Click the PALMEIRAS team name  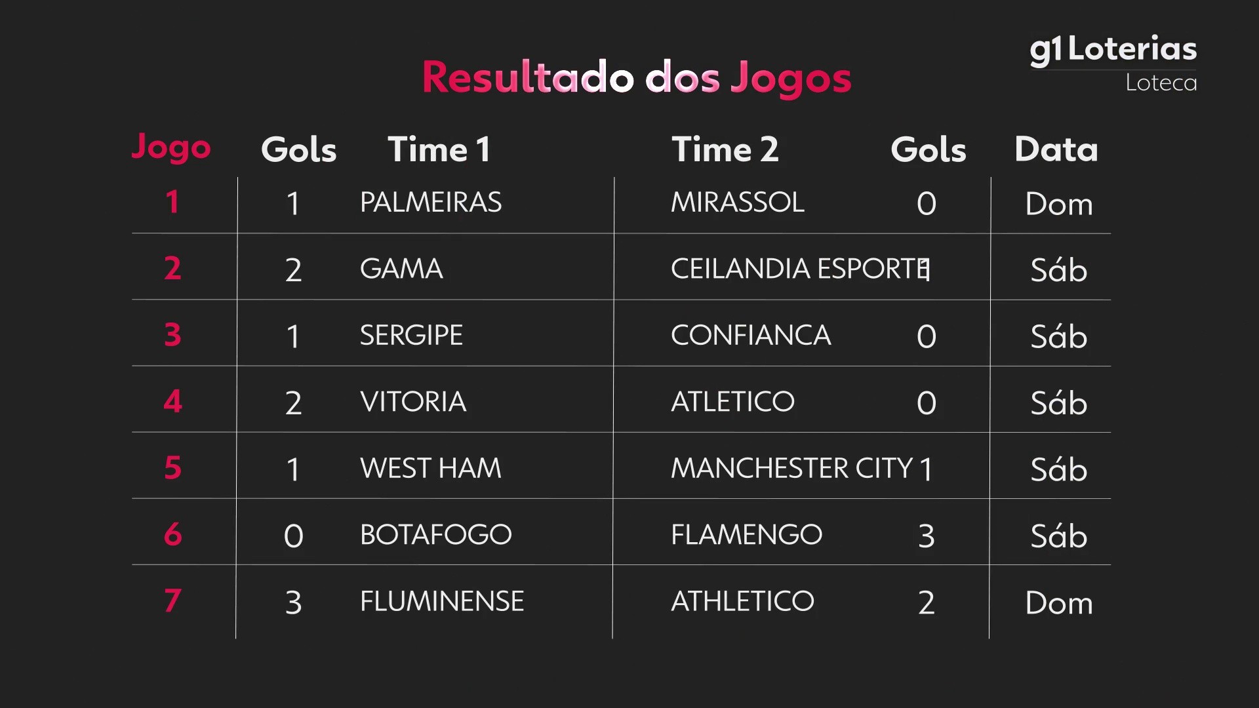coord(431,203)
